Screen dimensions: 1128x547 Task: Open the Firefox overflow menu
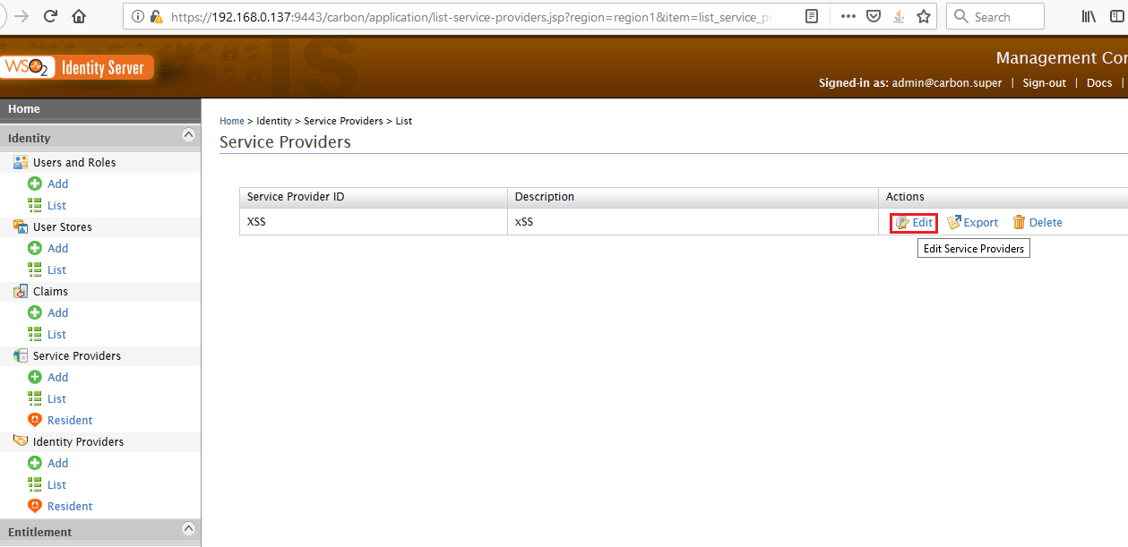(848, 15)
